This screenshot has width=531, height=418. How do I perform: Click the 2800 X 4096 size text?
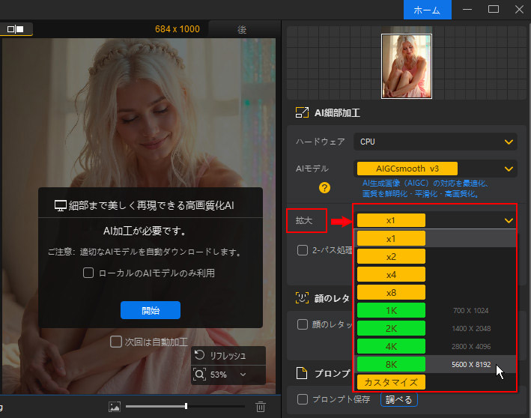471,347
